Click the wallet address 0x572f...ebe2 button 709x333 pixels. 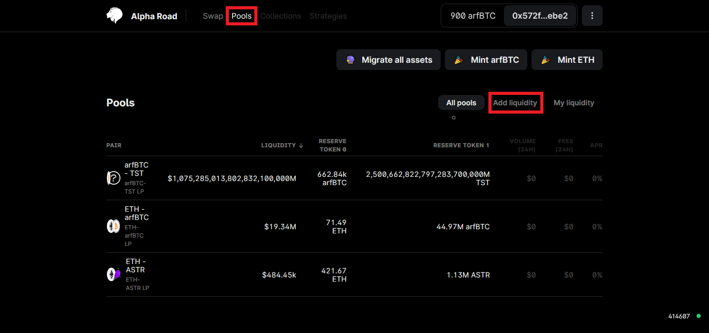tap(540, 16)
